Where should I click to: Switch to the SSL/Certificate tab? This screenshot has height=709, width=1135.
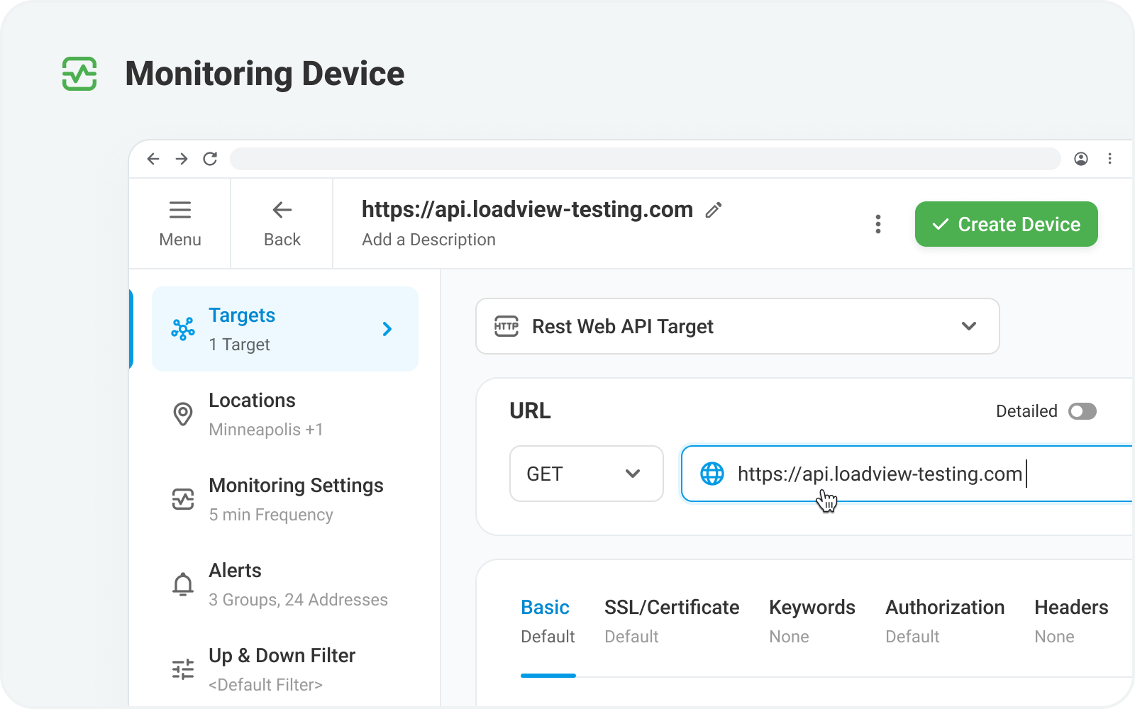(x=672, y=622)
